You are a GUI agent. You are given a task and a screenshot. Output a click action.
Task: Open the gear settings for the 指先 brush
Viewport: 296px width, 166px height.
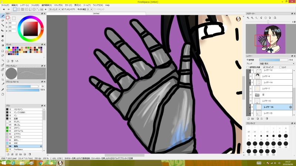point(41,146)
